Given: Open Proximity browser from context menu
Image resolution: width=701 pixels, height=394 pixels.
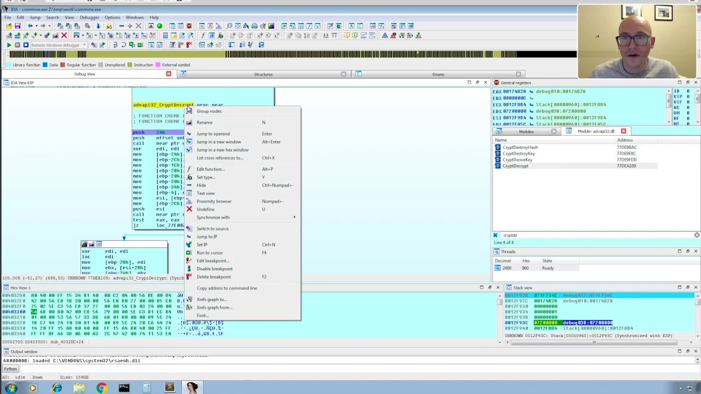Looking at the screenshot, I should 243,201.
